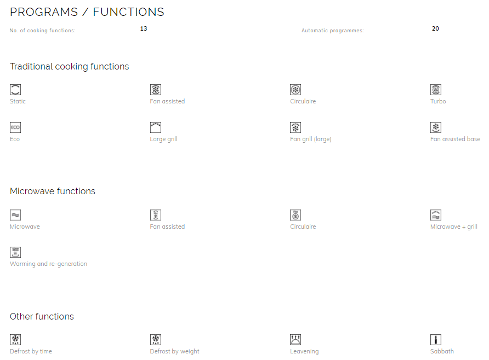Select the Turbo function icon
The height and width of the screenshot is (360, 489).
click(436, 90)
